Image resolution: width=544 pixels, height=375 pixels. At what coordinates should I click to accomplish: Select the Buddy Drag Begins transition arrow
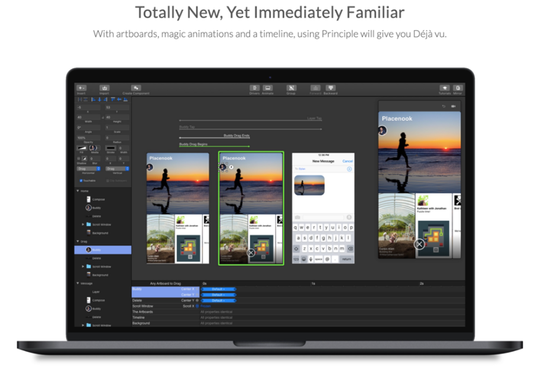(x=214, y=147)
